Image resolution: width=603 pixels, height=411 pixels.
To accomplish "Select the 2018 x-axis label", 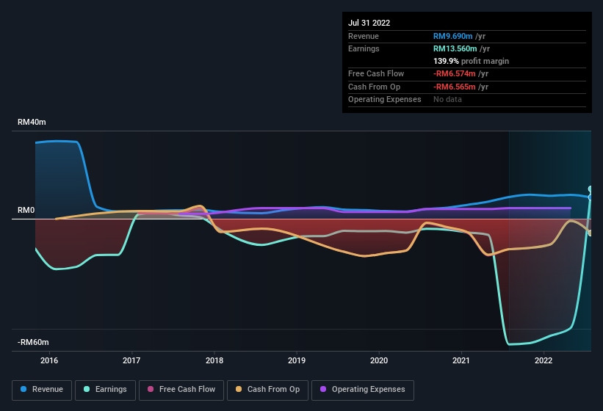I will click(x=214, y=360).
